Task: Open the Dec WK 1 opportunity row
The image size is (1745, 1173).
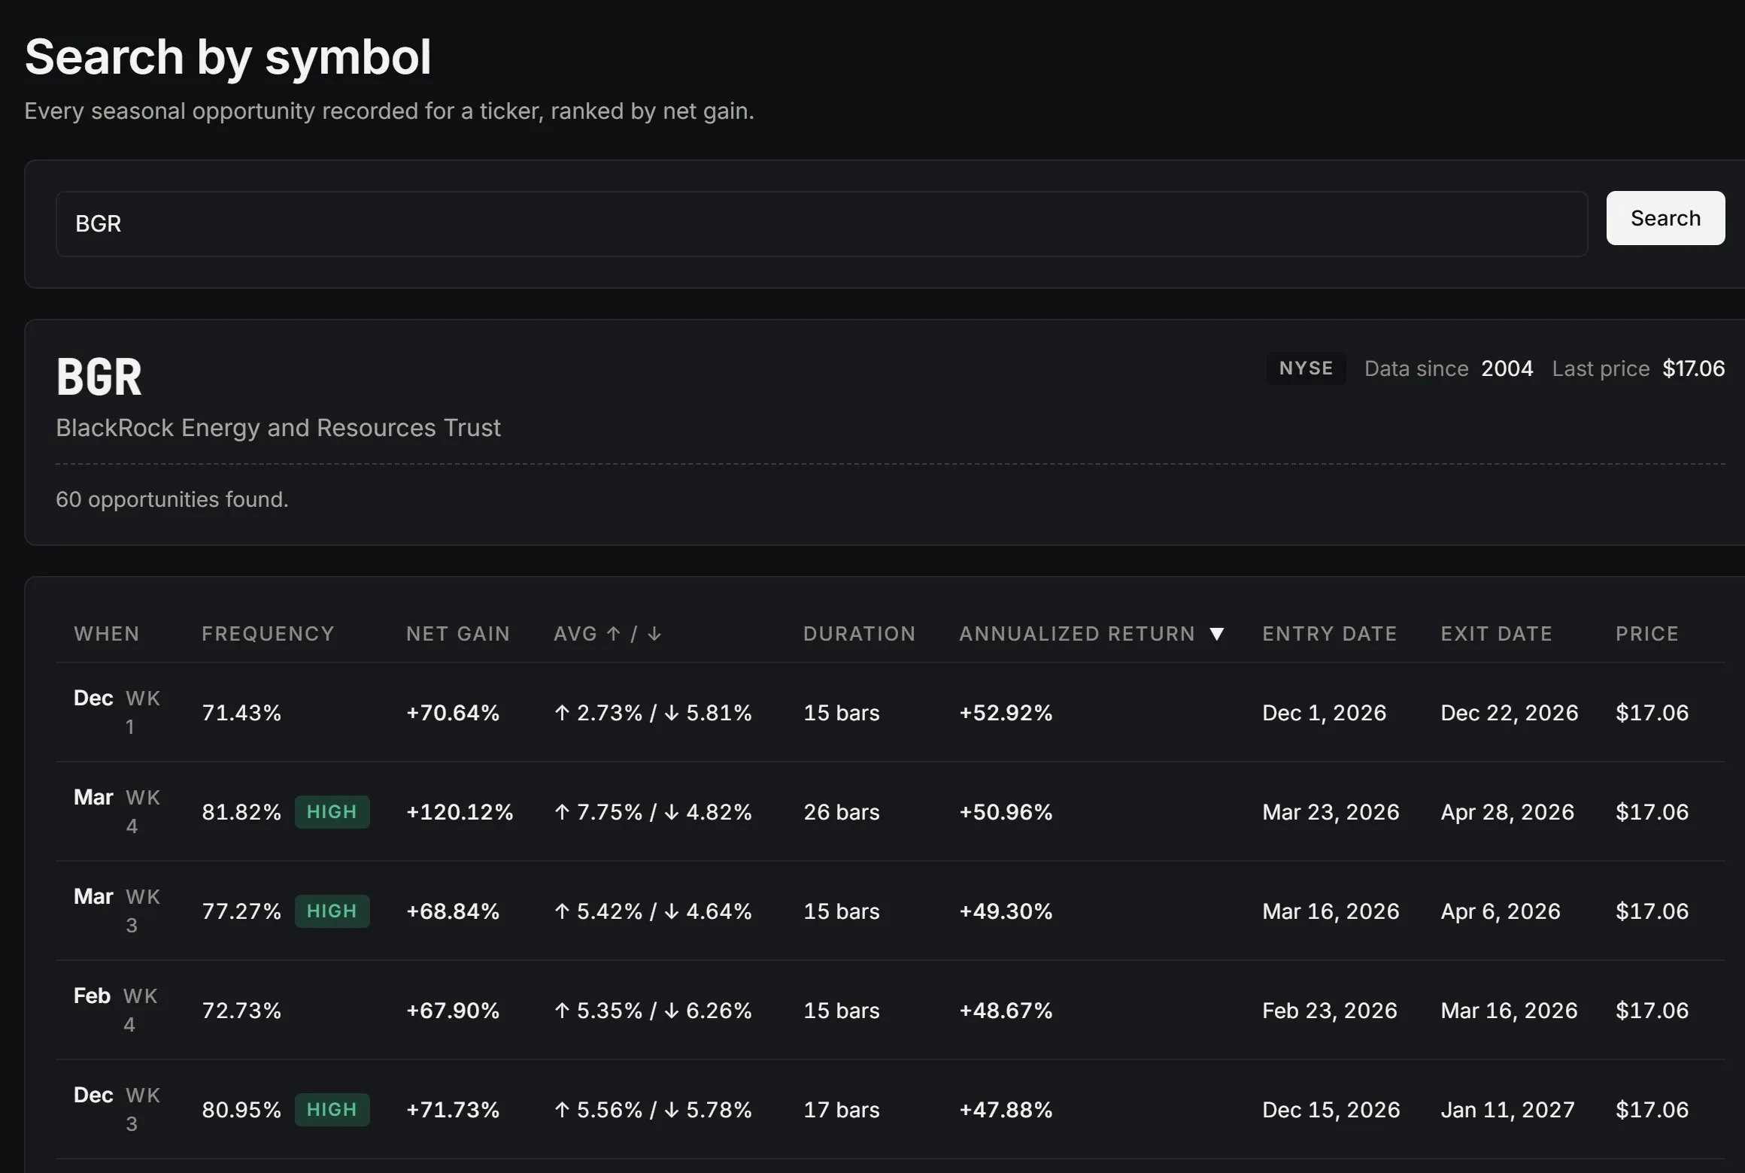Action: [890, 712]
